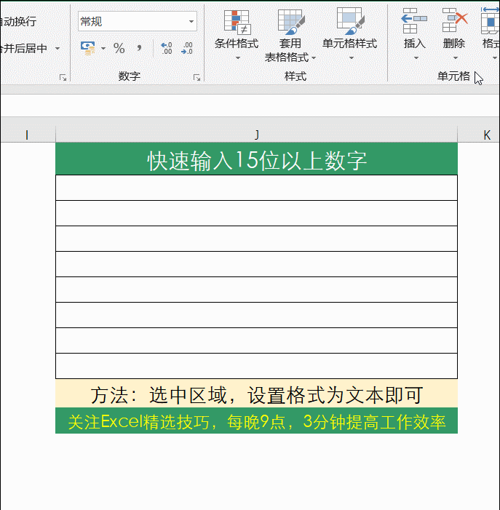
Task: Expand the 删除 dropdown arrow
Action: [x=456, y=58]
